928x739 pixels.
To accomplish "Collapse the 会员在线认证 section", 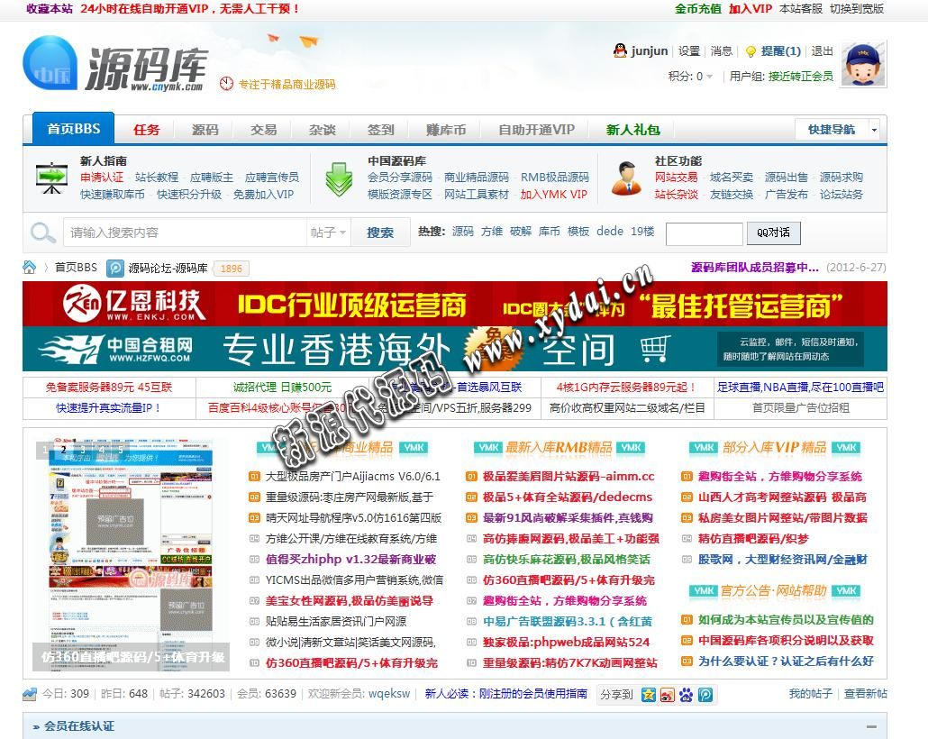I will [871, 726].
